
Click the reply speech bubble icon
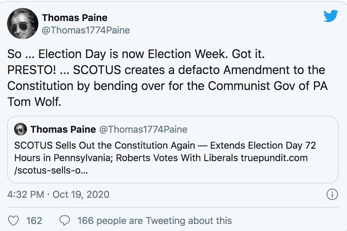tap(65, 220)
